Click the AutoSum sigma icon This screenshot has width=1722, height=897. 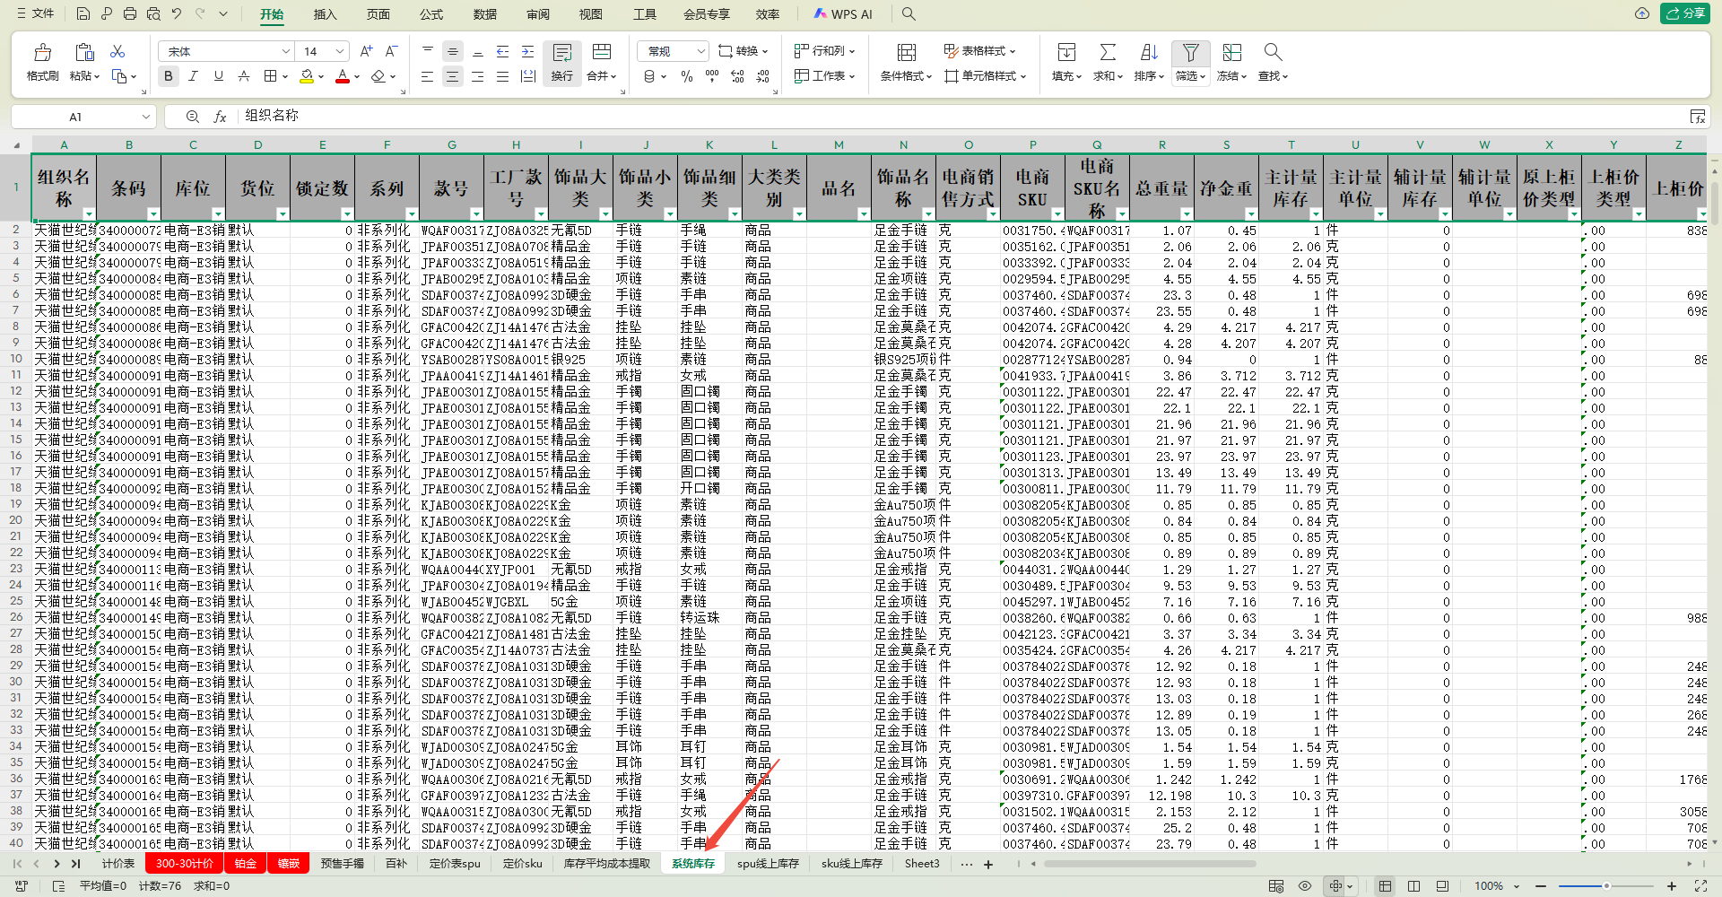pos(1108,53)
